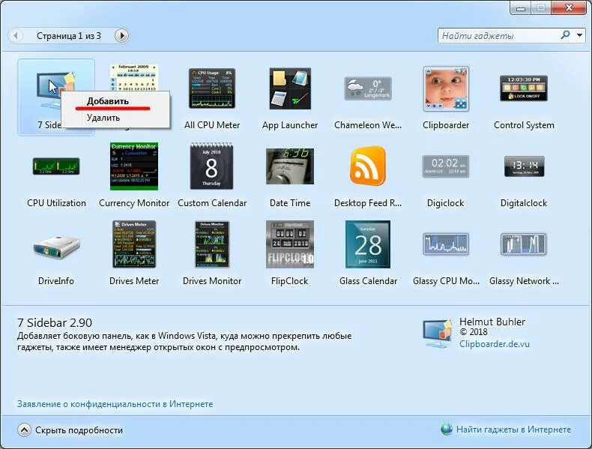Choose the App Launcher gadget icon

click(x=290, y=88)
